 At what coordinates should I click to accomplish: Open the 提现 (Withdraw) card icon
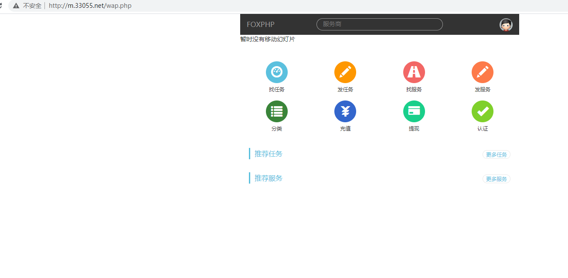[x=413, y=111]
